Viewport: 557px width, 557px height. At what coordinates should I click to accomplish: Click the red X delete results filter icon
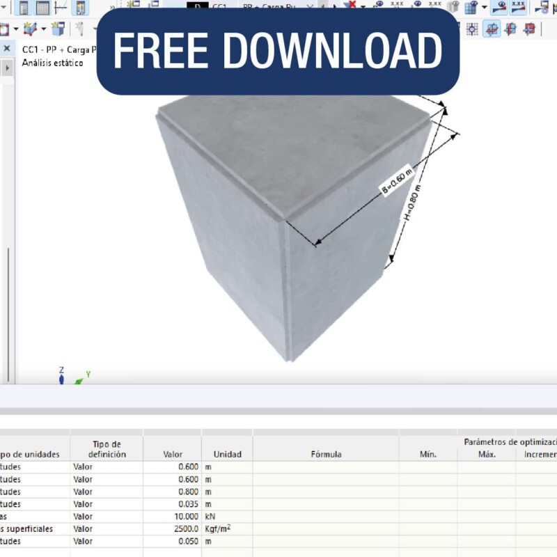pyautogui.click(x=350, y=6)
